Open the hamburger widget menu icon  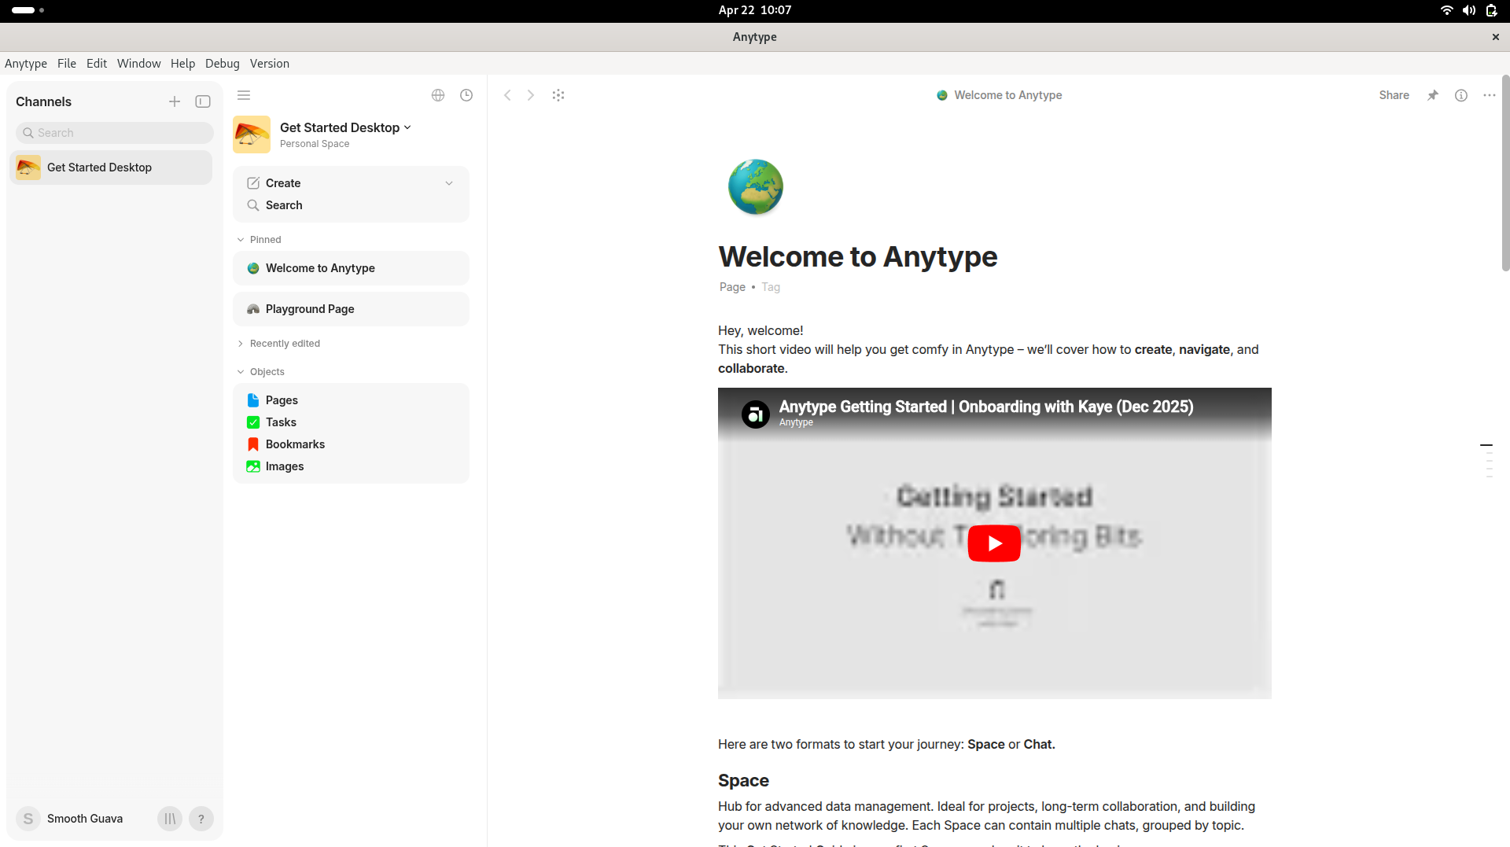pos(244,95)
